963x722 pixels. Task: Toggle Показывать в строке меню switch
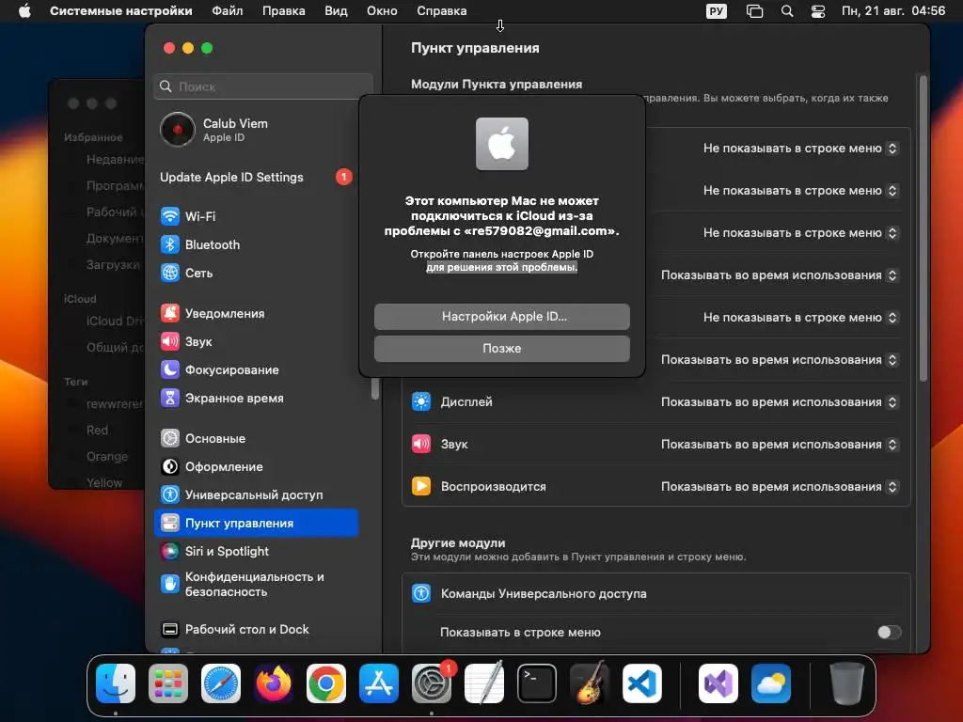pyautogui.click(x=889, y=633)
